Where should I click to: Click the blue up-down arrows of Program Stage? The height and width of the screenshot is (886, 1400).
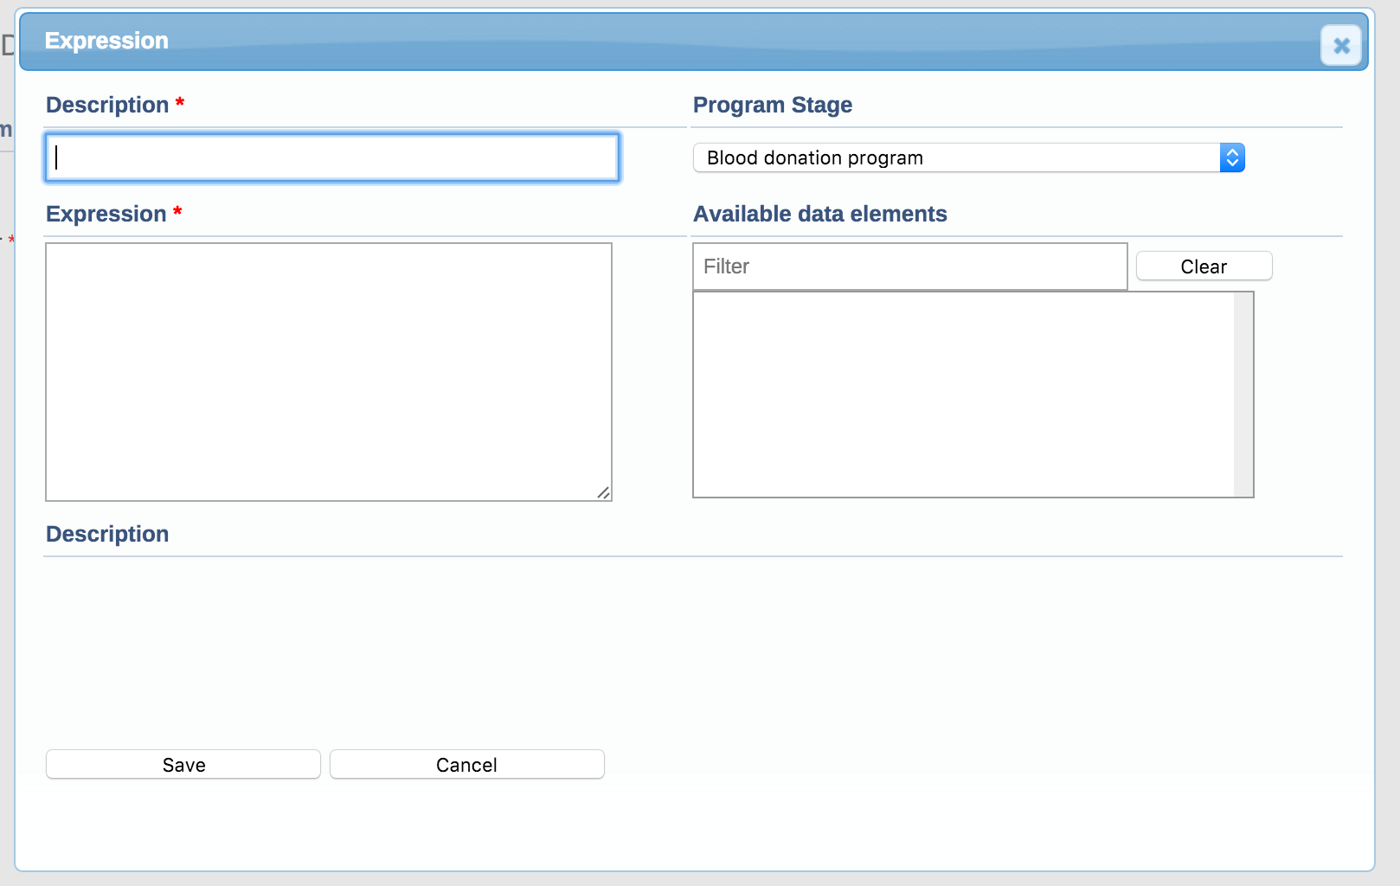click(x=1232, y=157)
